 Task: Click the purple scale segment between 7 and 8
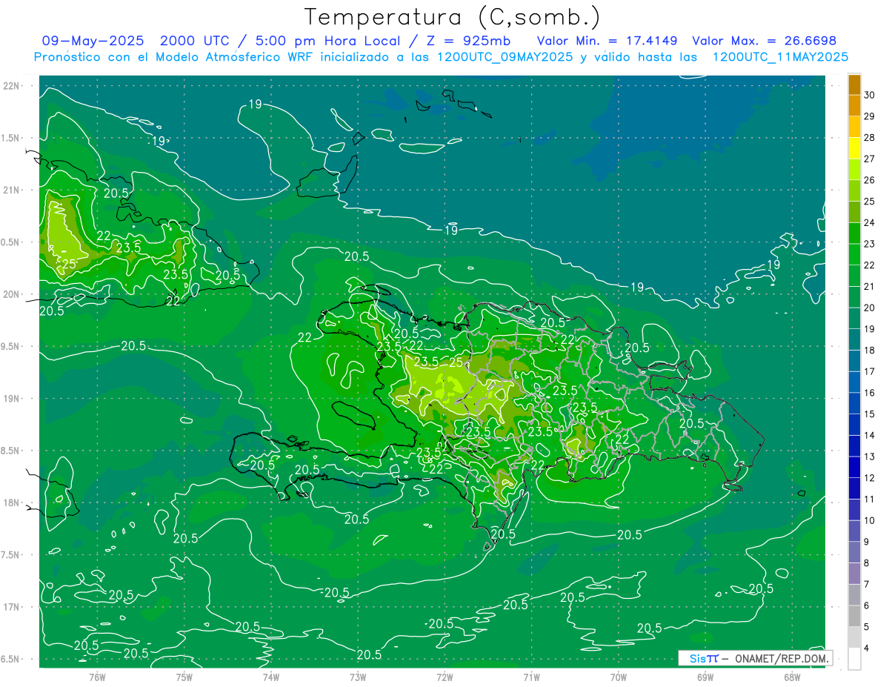pyautogui.click(x=854, y=574)
